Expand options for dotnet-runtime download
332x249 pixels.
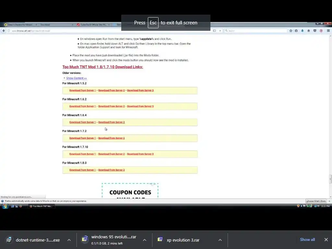[x=69, y=240]
